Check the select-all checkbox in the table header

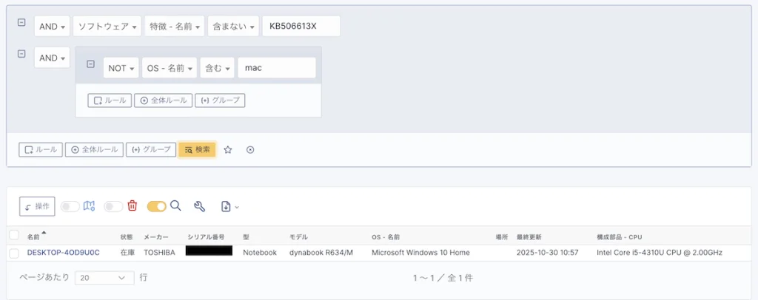[14, 235]
